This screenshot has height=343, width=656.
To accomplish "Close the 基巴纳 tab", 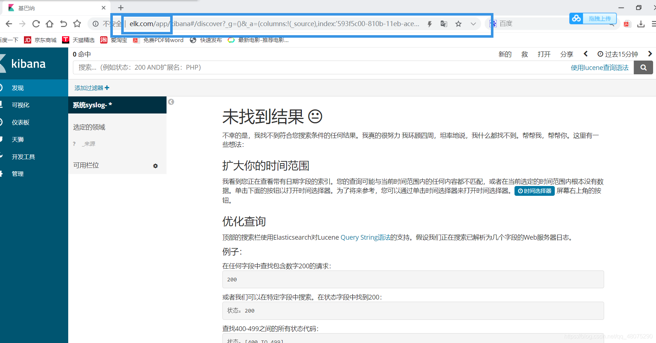I will [x=103, y=8].
